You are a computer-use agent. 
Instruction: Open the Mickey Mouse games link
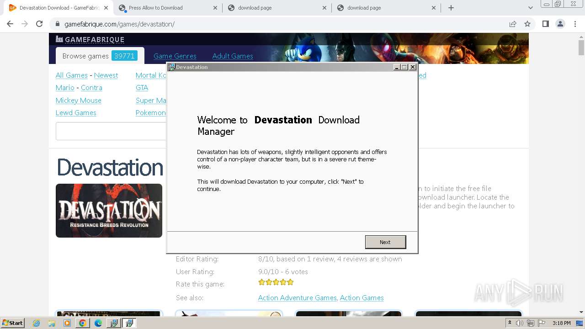79,101
